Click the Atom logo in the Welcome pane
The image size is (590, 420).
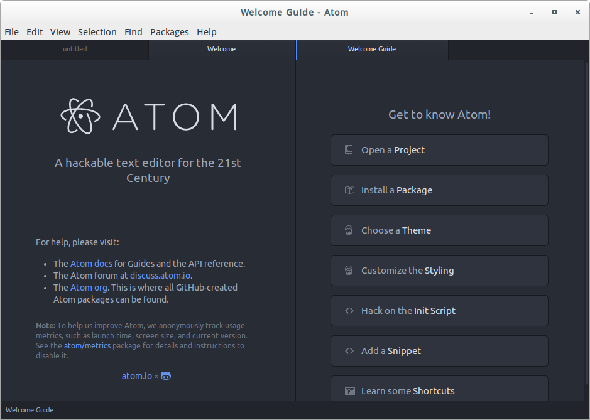(149, 116)
